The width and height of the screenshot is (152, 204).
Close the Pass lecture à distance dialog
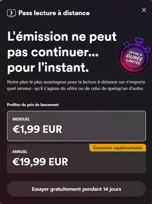pos(144,10)
